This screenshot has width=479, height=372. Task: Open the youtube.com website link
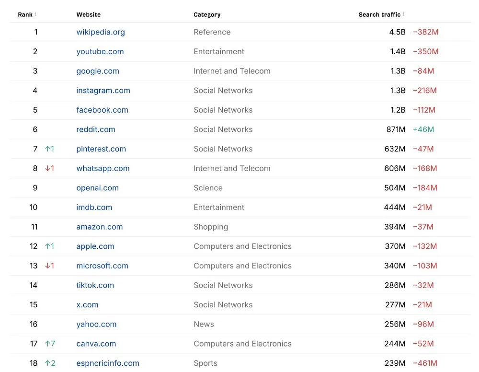(100, 52)
